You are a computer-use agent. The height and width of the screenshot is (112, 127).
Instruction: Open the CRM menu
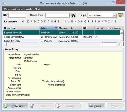pos(37,9)
